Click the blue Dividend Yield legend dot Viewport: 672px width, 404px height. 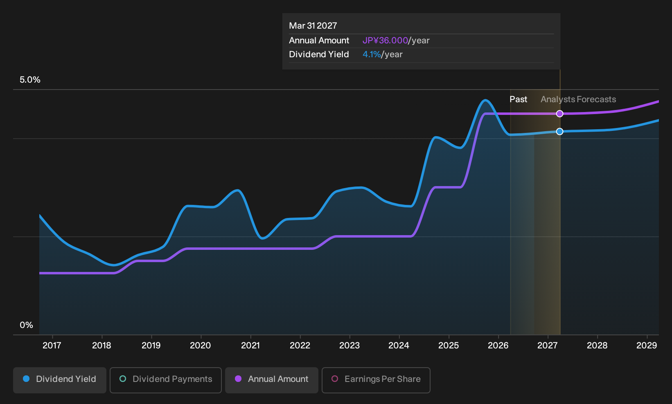point(26,379)
